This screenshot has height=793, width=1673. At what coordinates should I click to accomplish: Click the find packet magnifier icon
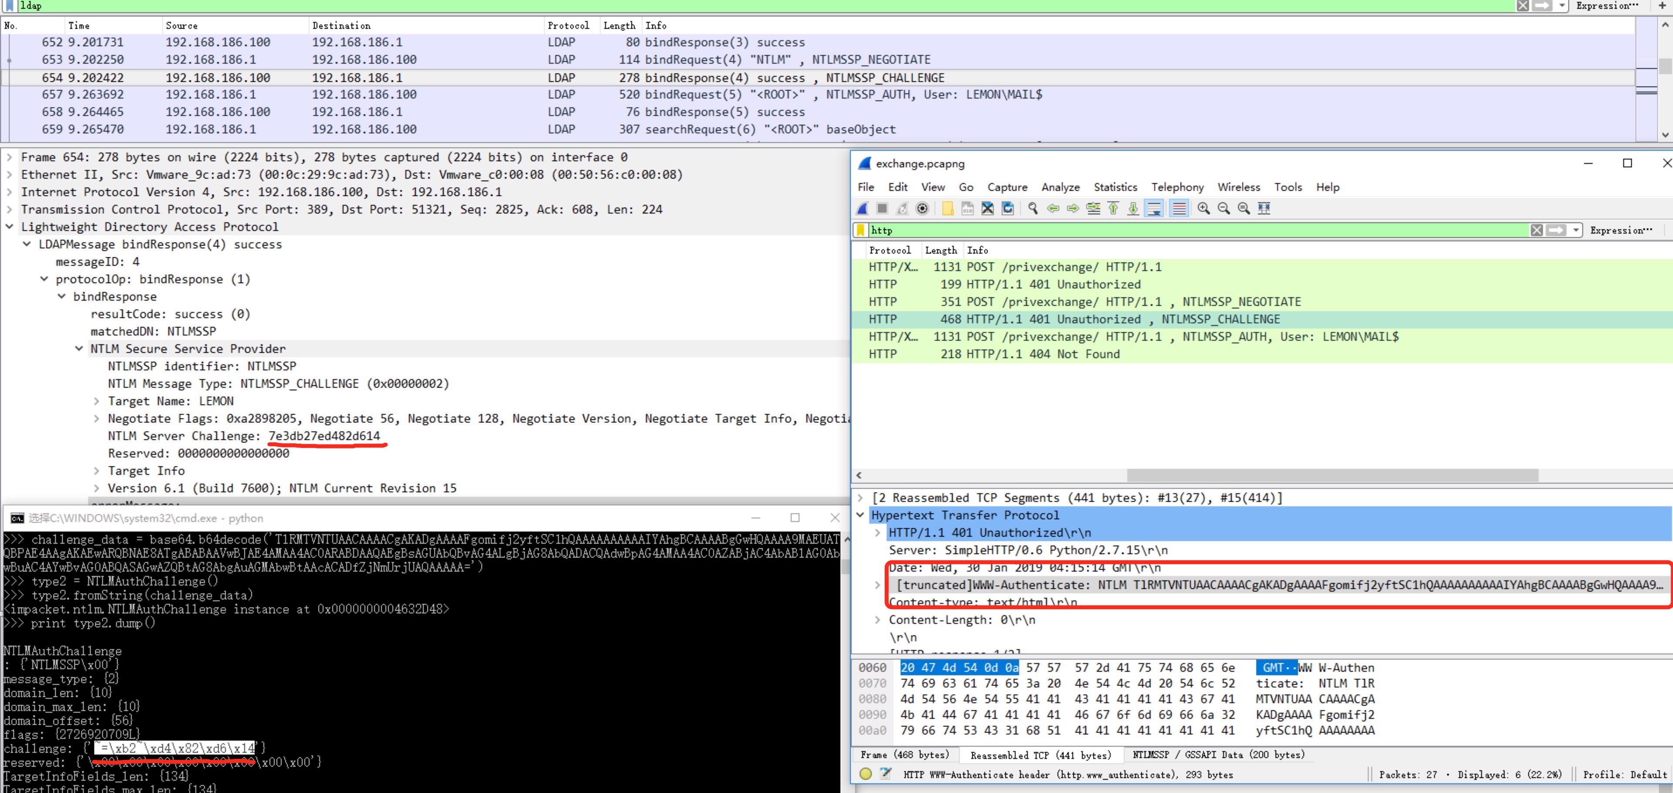tap(1032, 208)
